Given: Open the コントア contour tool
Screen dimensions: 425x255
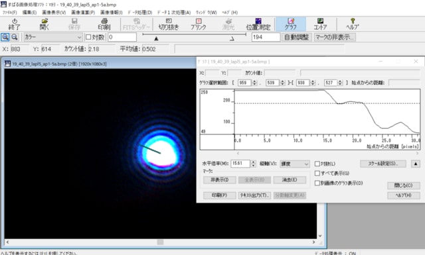Looking at the screenshot, I should tap(320, 24).
